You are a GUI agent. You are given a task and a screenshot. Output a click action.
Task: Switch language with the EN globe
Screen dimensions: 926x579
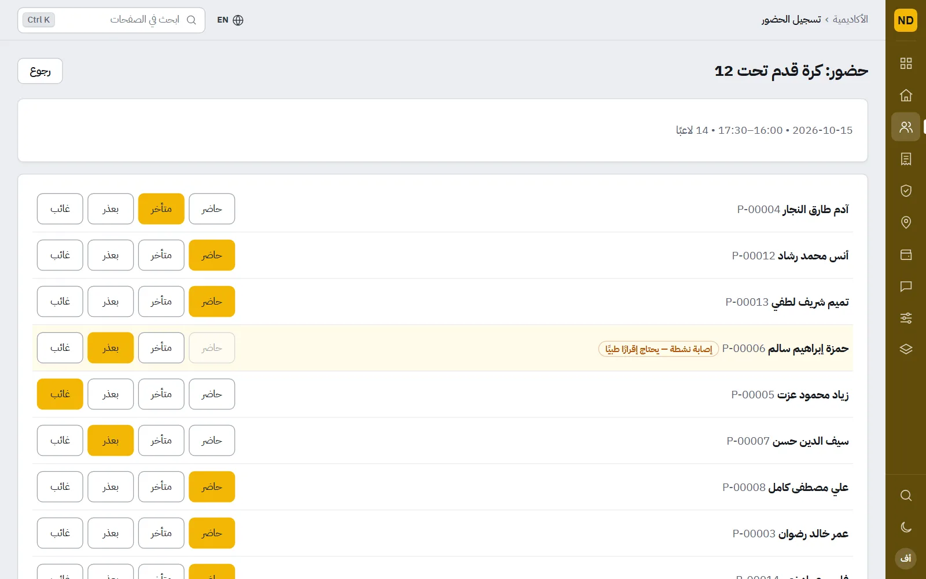[x=230, y=20]
